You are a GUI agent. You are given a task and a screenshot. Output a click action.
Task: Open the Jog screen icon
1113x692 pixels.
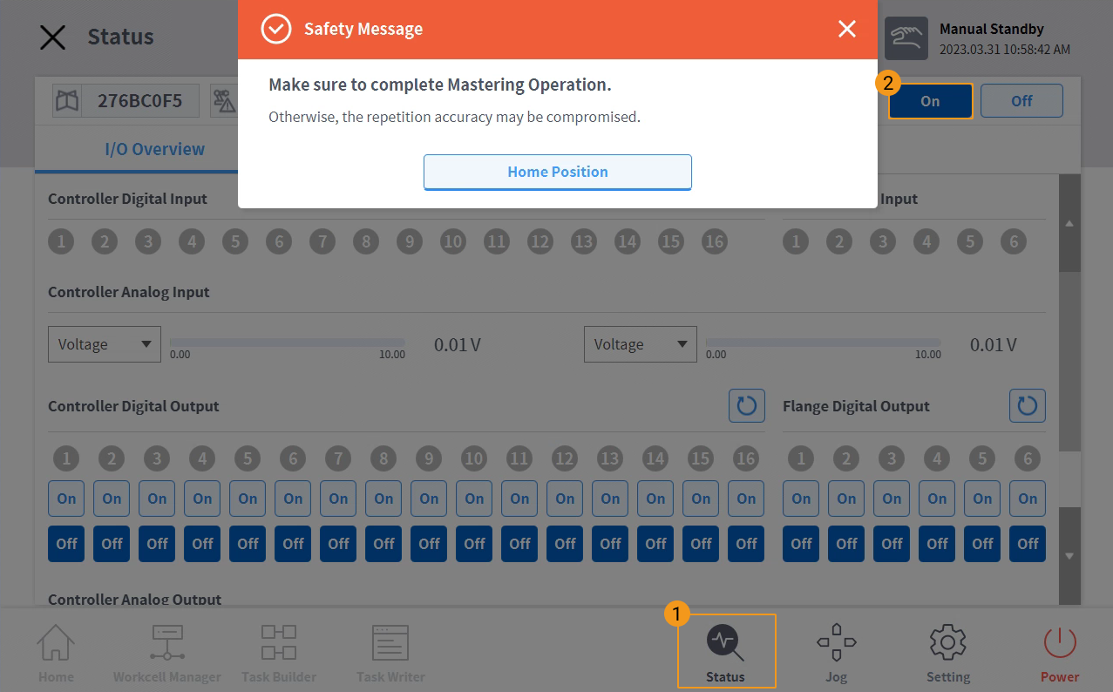836,649
